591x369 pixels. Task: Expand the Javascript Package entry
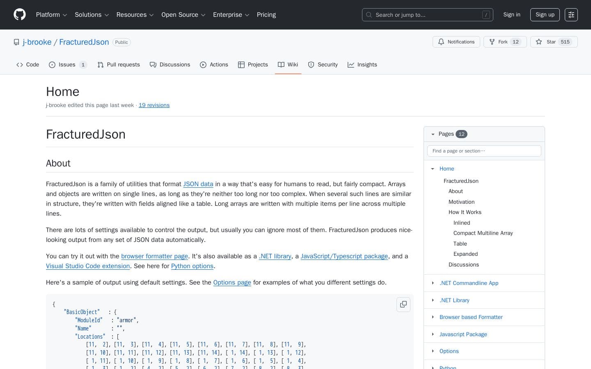pyautogui.click(x=433, y=334)
